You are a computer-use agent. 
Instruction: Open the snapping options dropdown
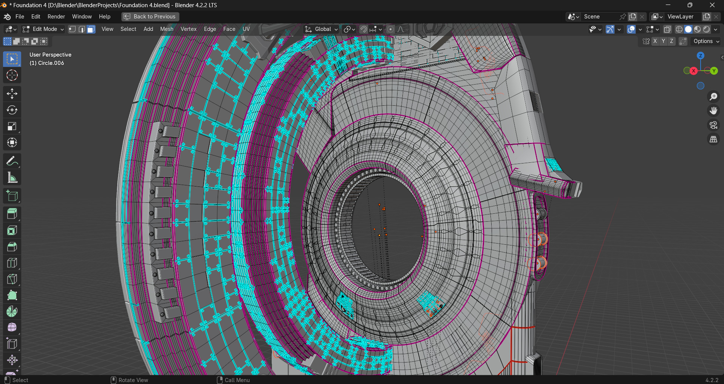(x=376, y=29)
